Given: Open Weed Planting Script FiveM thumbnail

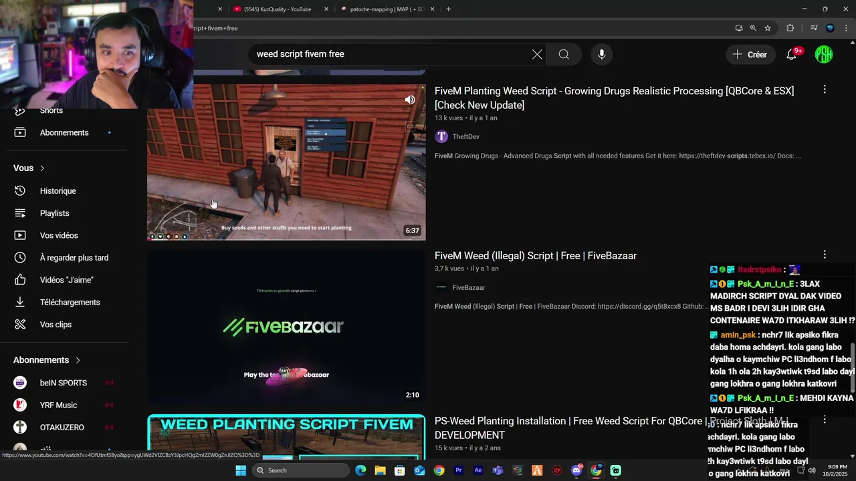Looking at the screenshot, I should (286, 437).
